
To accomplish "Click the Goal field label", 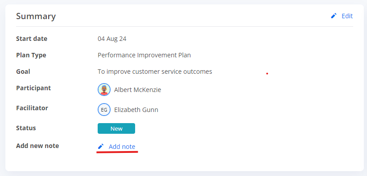I will [x=23, y=72].
